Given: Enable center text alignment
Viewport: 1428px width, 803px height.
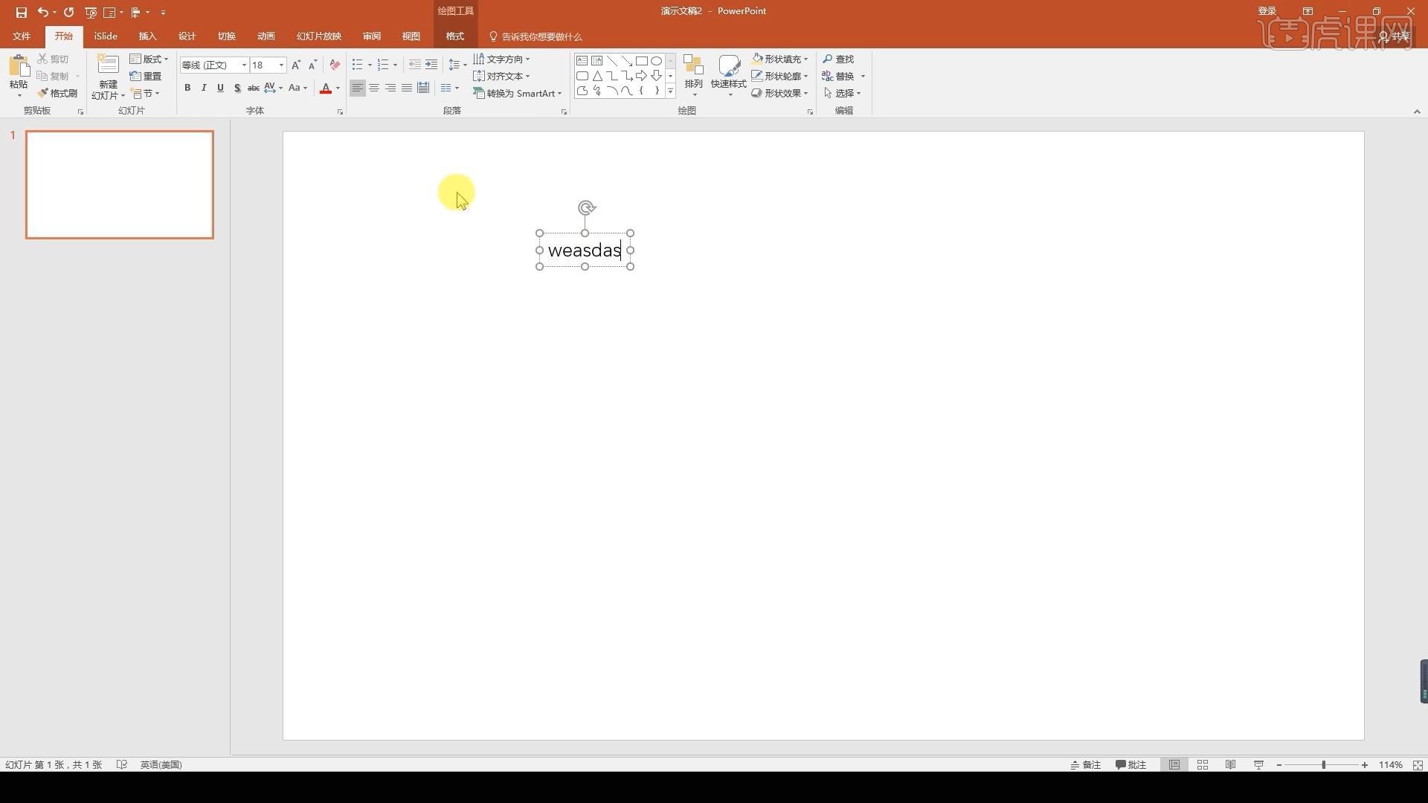Looking at the screenshot, I should point(374,88).
